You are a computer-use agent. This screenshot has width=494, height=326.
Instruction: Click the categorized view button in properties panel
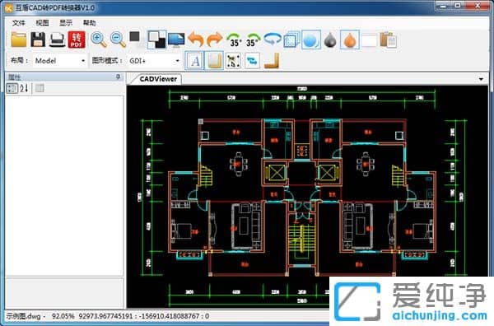coord(12,88)
